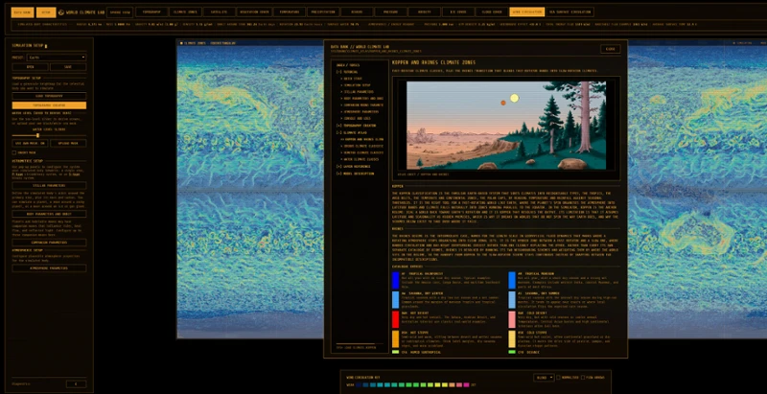The image size is (767, 394).
Task: Click the Am Tropical Monsoon color swatch
Action: click(x=512, y=280)
